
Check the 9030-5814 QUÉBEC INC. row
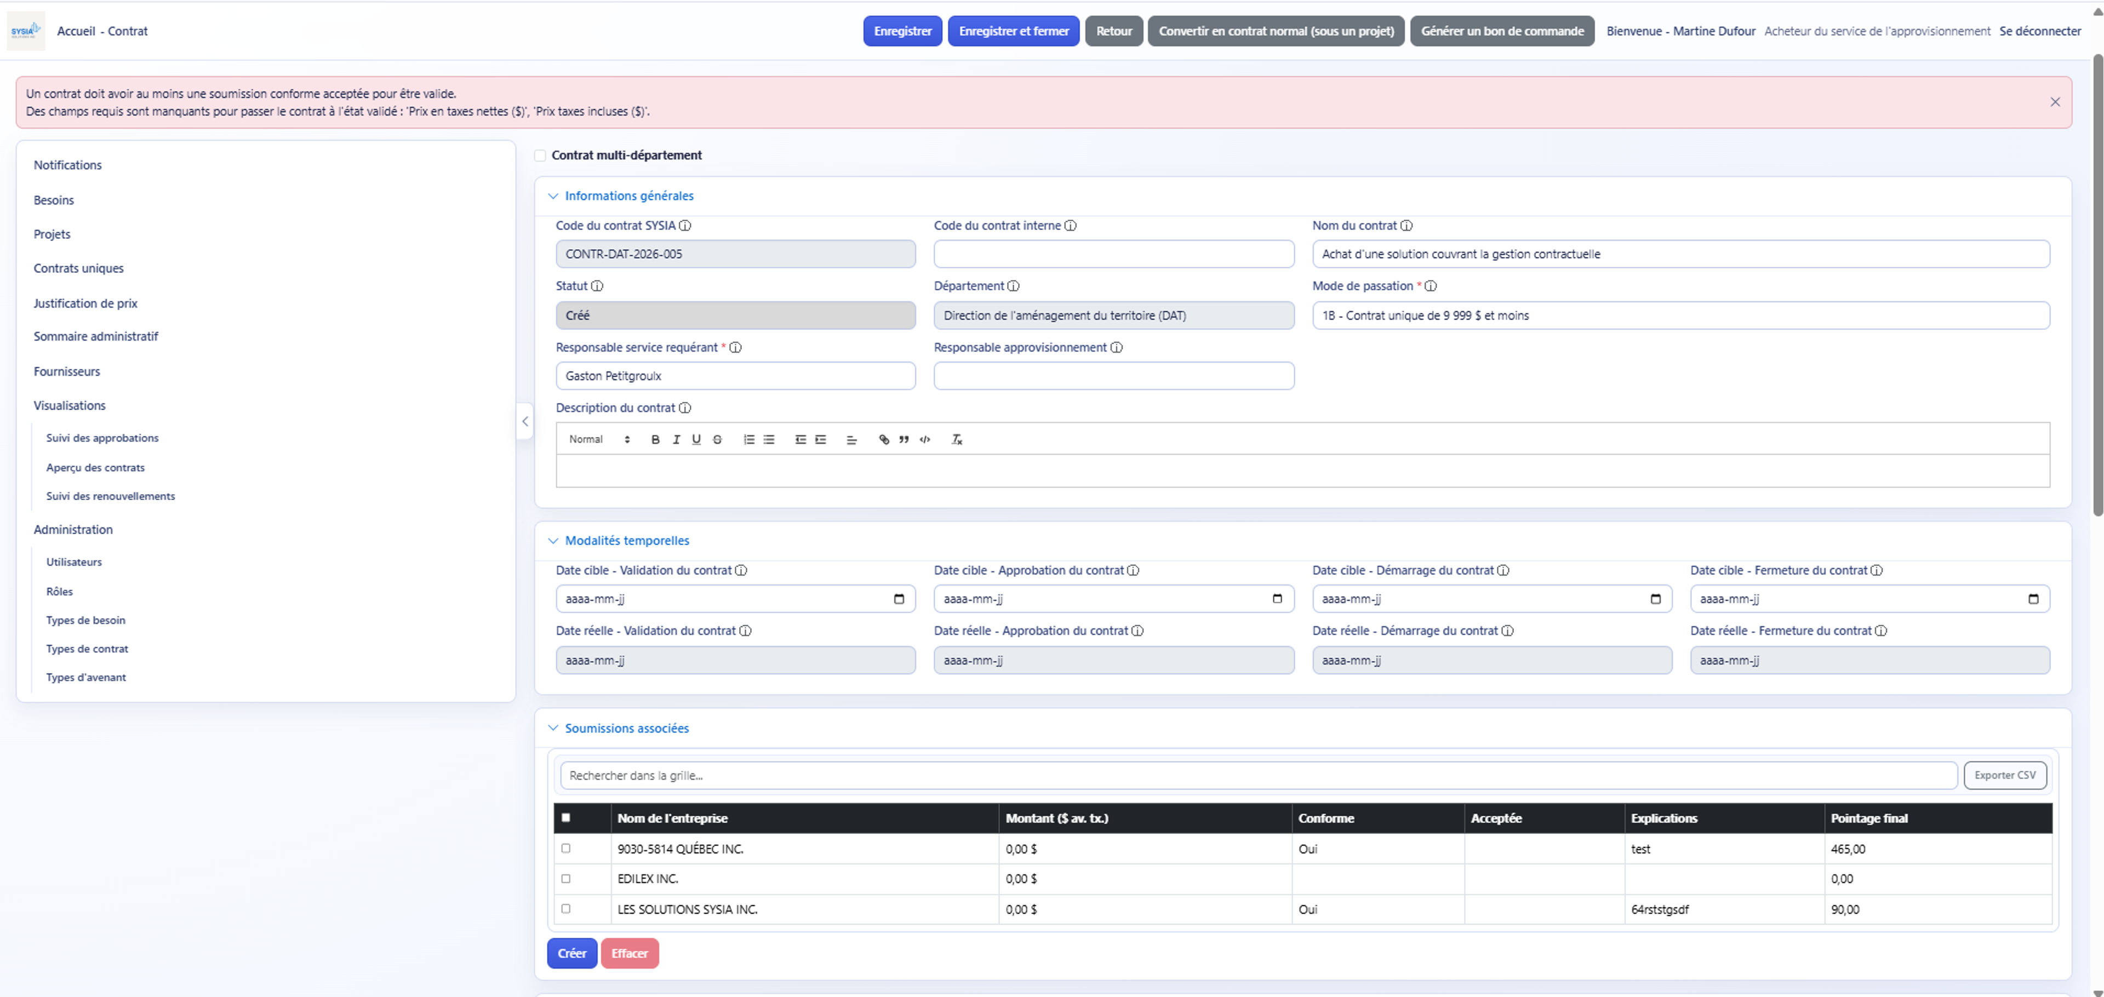coord(566,849)
